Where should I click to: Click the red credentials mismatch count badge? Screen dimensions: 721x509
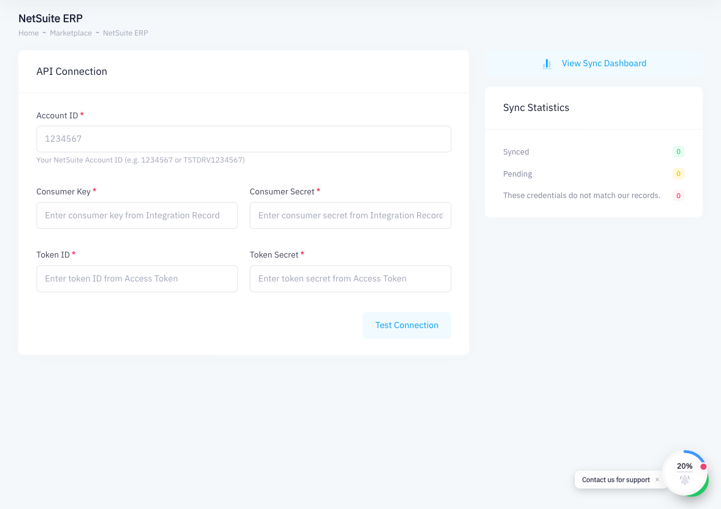[678, 196]
